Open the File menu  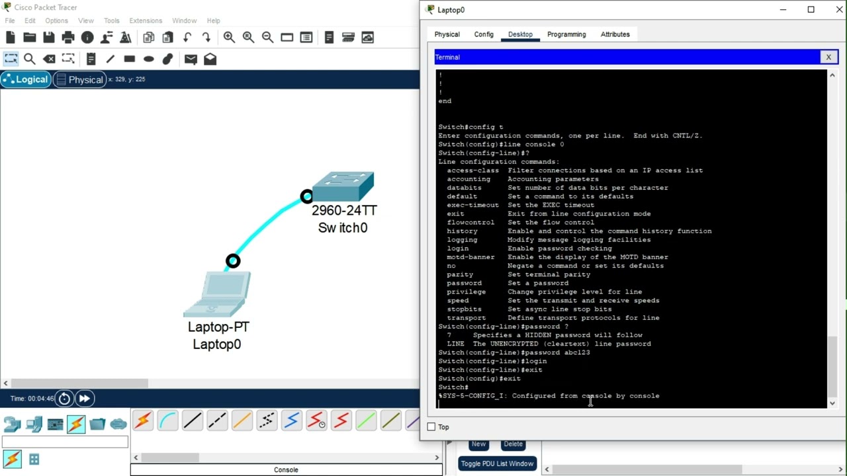click(10, 20)
